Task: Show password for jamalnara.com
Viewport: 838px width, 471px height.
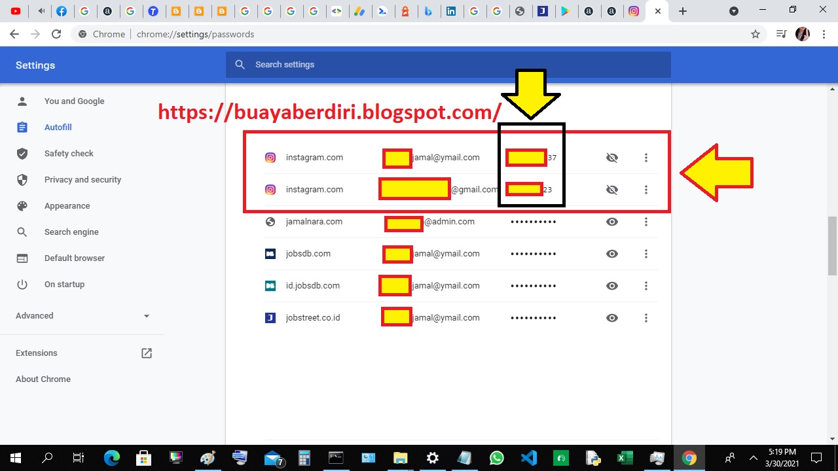Action: click(612, 222)
